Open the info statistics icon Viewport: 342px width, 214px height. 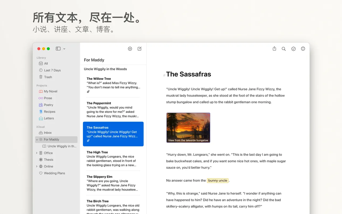click(303, 49)
